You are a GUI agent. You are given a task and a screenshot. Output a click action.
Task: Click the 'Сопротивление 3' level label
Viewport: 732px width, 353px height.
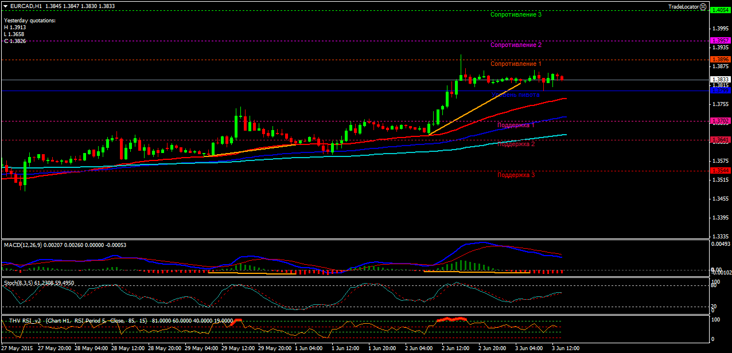(x=516, y=14)
